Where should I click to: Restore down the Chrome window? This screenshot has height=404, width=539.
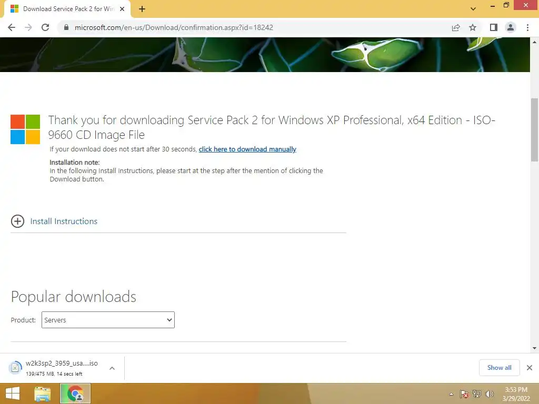pyautogui.click(x=506, y=5)
